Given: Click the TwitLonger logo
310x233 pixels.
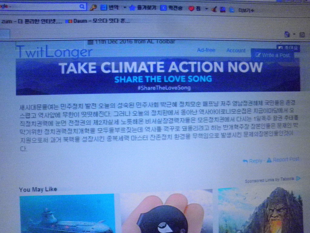Looking at the screenshot, I should pyautogui.click(x=54, y=52).
